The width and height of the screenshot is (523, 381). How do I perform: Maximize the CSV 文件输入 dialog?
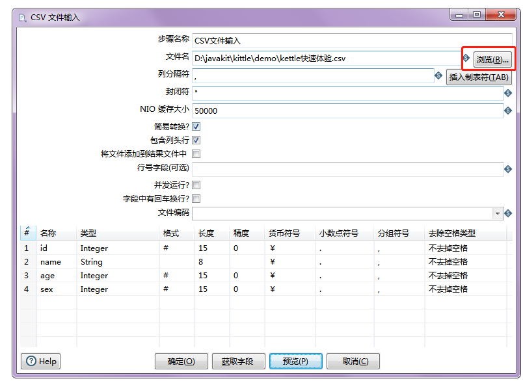click(477, 15)
